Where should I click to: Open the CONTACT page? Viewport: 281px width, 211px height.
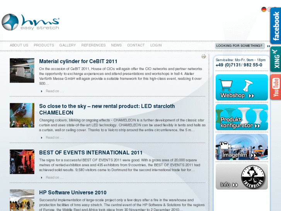136,45
